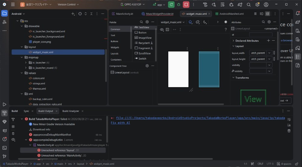
Task: Open the Project tool window
Action: pyautogui.click(x=5, y=14)
